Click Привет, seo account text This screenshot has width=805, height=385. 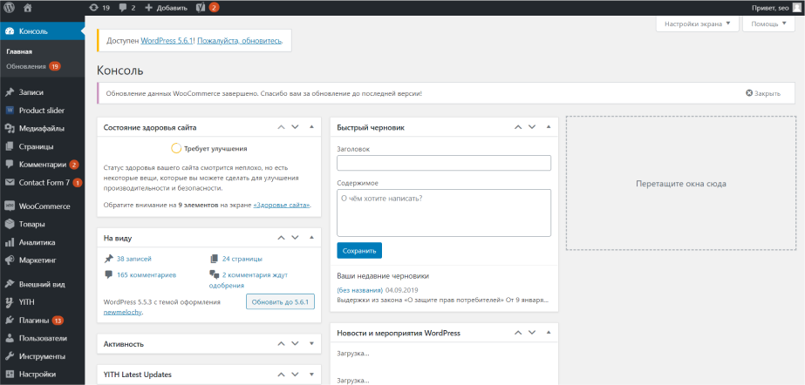click(x=770, y=8)
